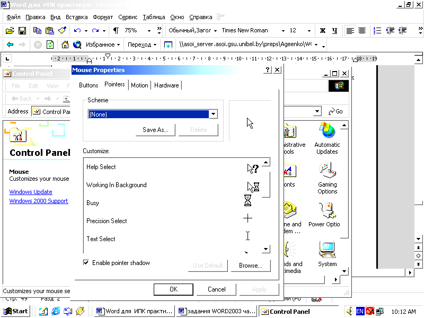Screen dimensions: 424x318
Task: Select the Precision Select pointer row
Action: coord(173,220)
